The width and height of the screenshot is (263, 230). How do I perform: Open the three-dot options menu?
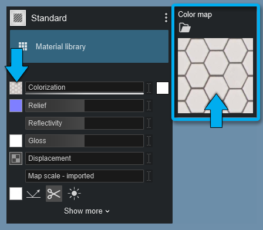[166, 18]
